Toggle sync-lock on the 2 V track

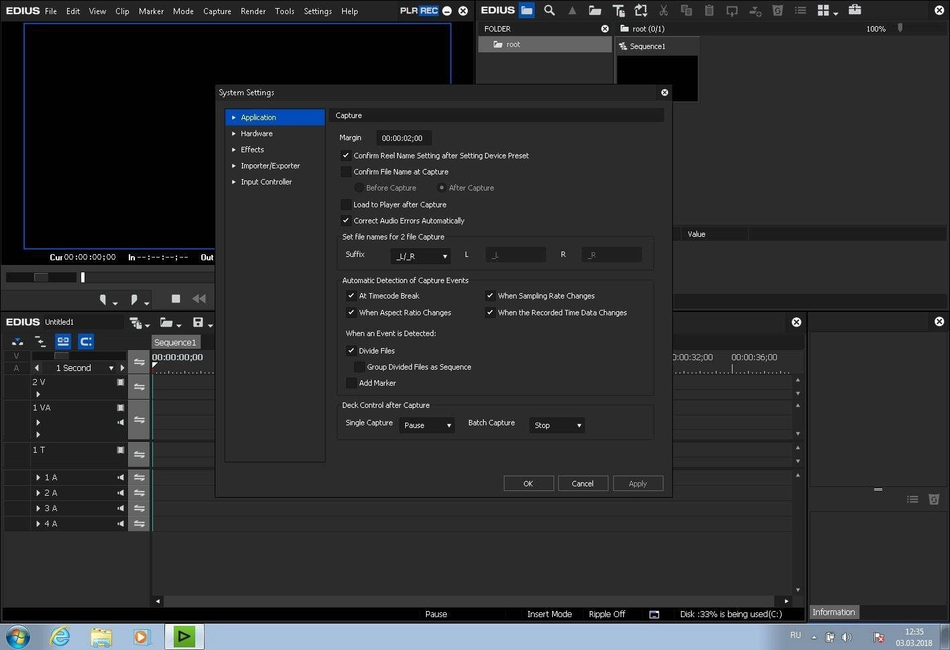coord(139,387)
